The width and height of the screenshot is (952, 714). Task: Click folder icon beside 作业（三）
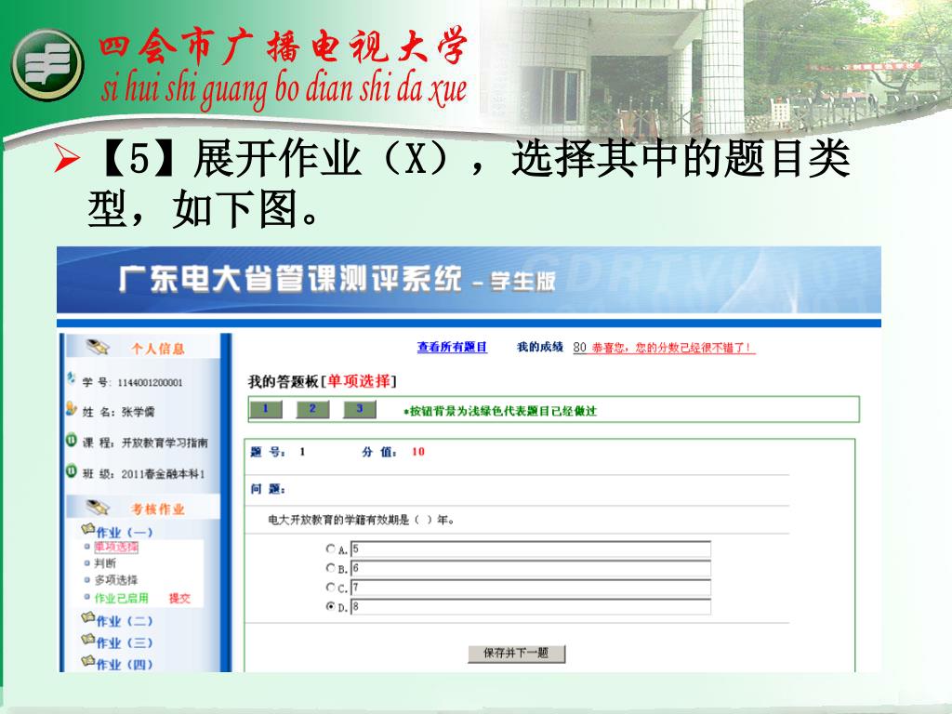tap(88, 640)
